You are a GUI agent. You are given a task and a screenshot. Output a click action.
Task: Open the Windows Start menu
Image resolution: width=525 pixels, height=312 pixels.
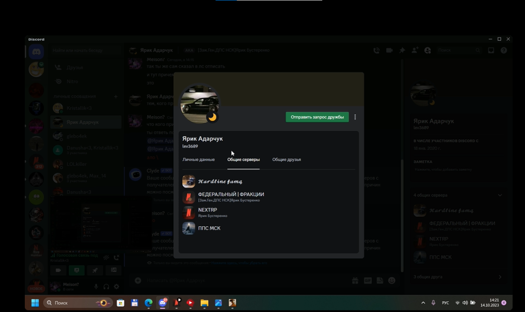35,303
